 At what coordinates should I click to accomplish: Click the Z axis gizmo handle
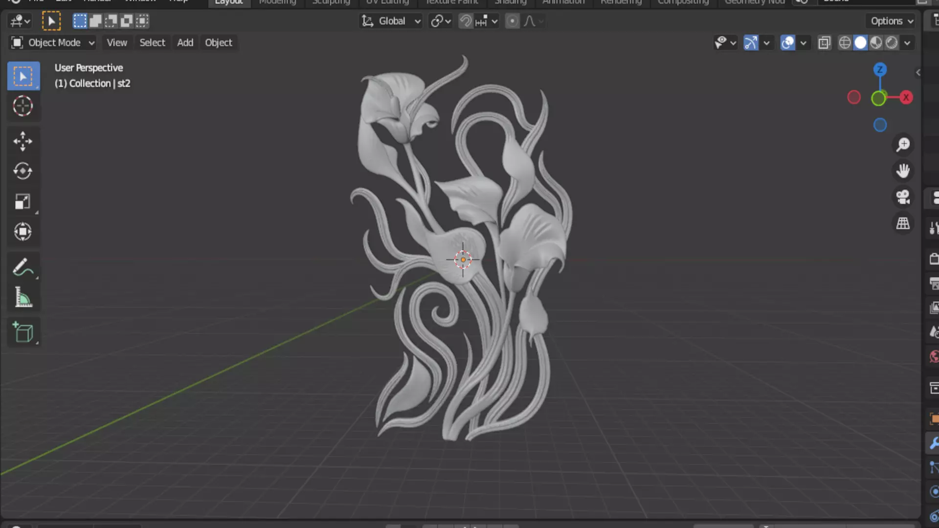pos(880,69)
